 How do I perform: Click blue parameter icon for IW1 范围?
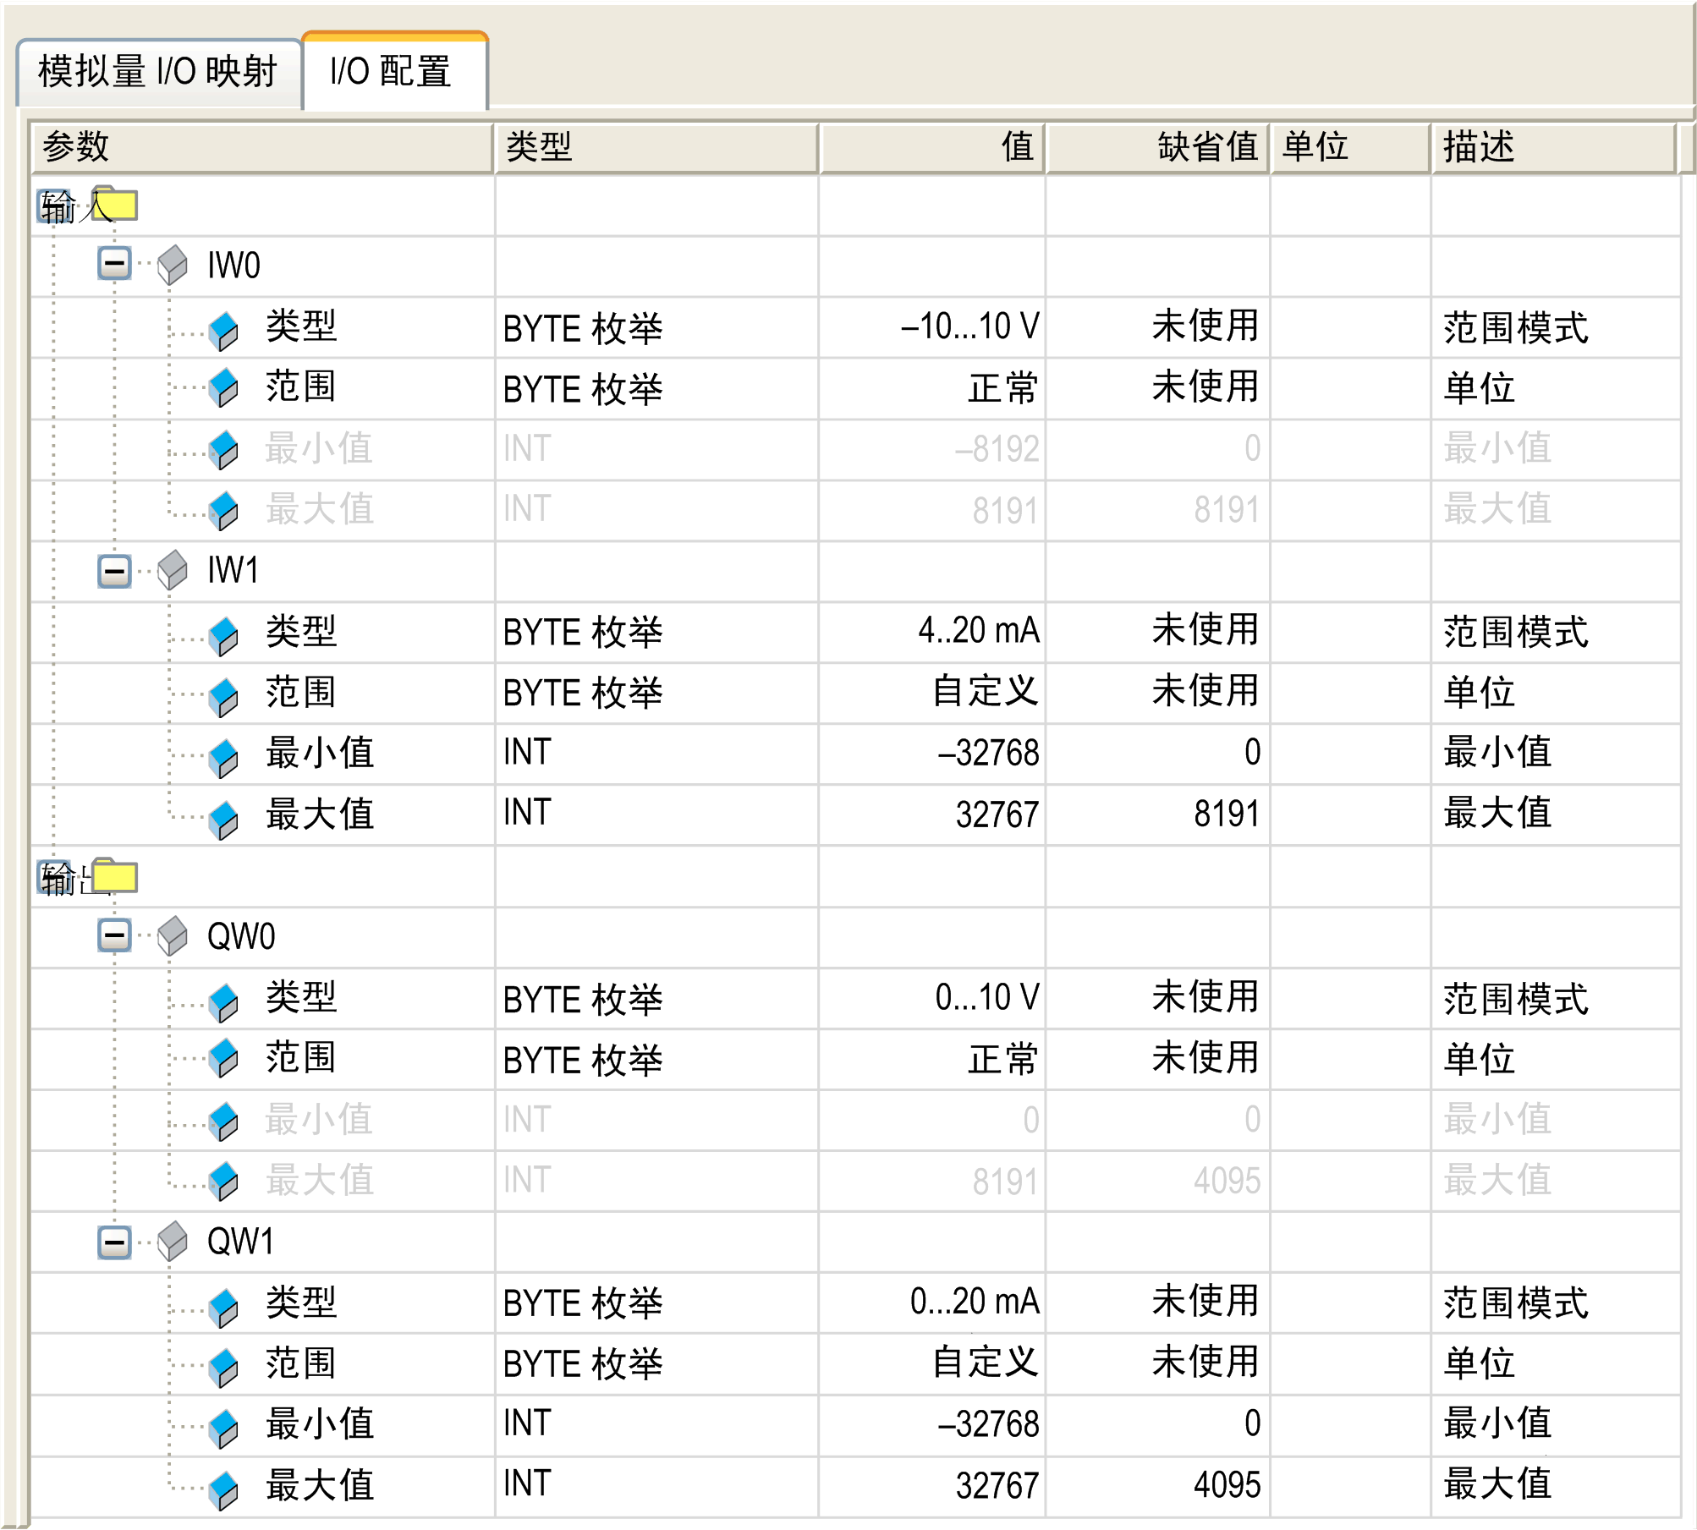coord(223,697)
